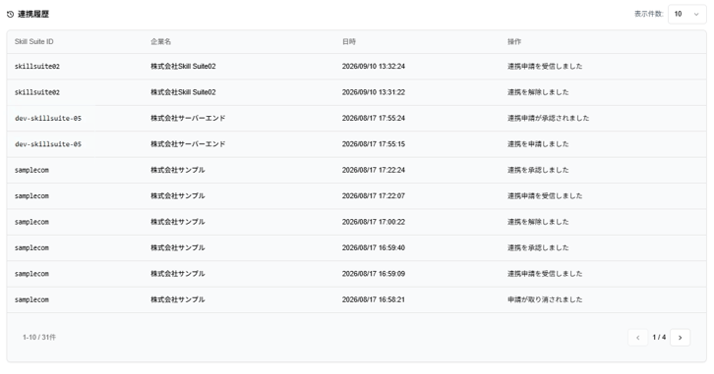Image resolution: width=714 pixels, height=374 pixels.
Task: Click the timestamp 2026/08/17 17:22:07
Action: [374, 196]
